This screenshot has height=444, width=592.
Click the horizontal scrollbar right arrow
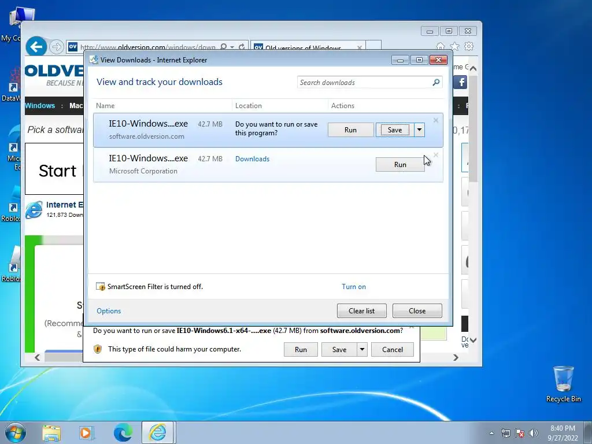coord(456,357)
